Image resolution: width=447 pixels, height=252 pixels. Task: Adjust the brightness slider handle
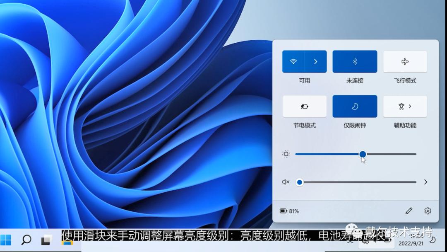pos(363,154)
